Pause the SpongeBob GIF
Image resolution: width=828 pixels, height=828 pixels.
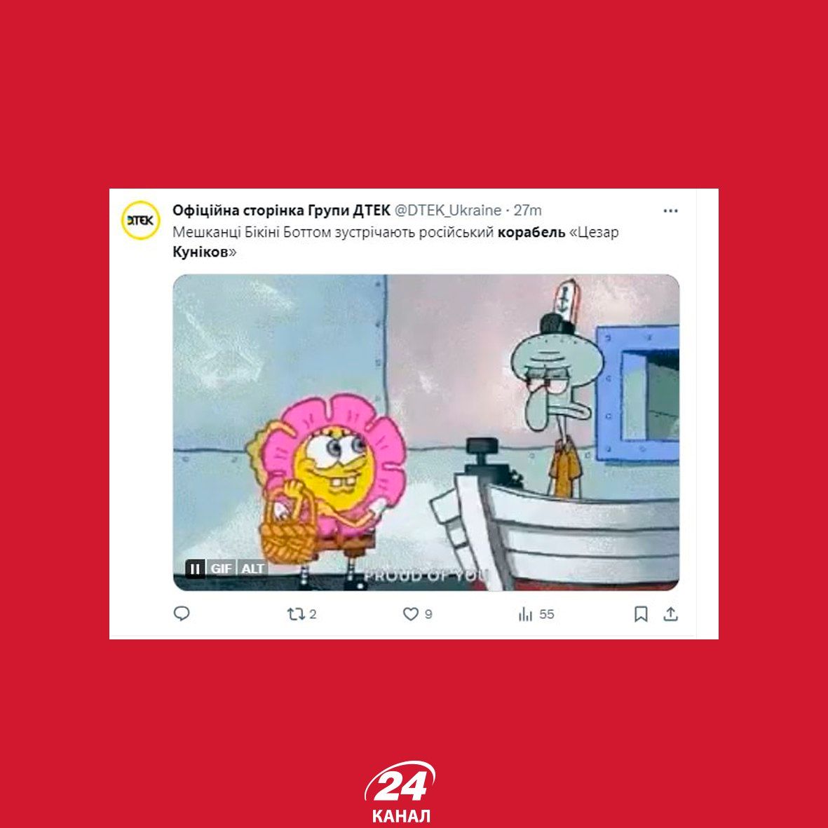(195, 569)
